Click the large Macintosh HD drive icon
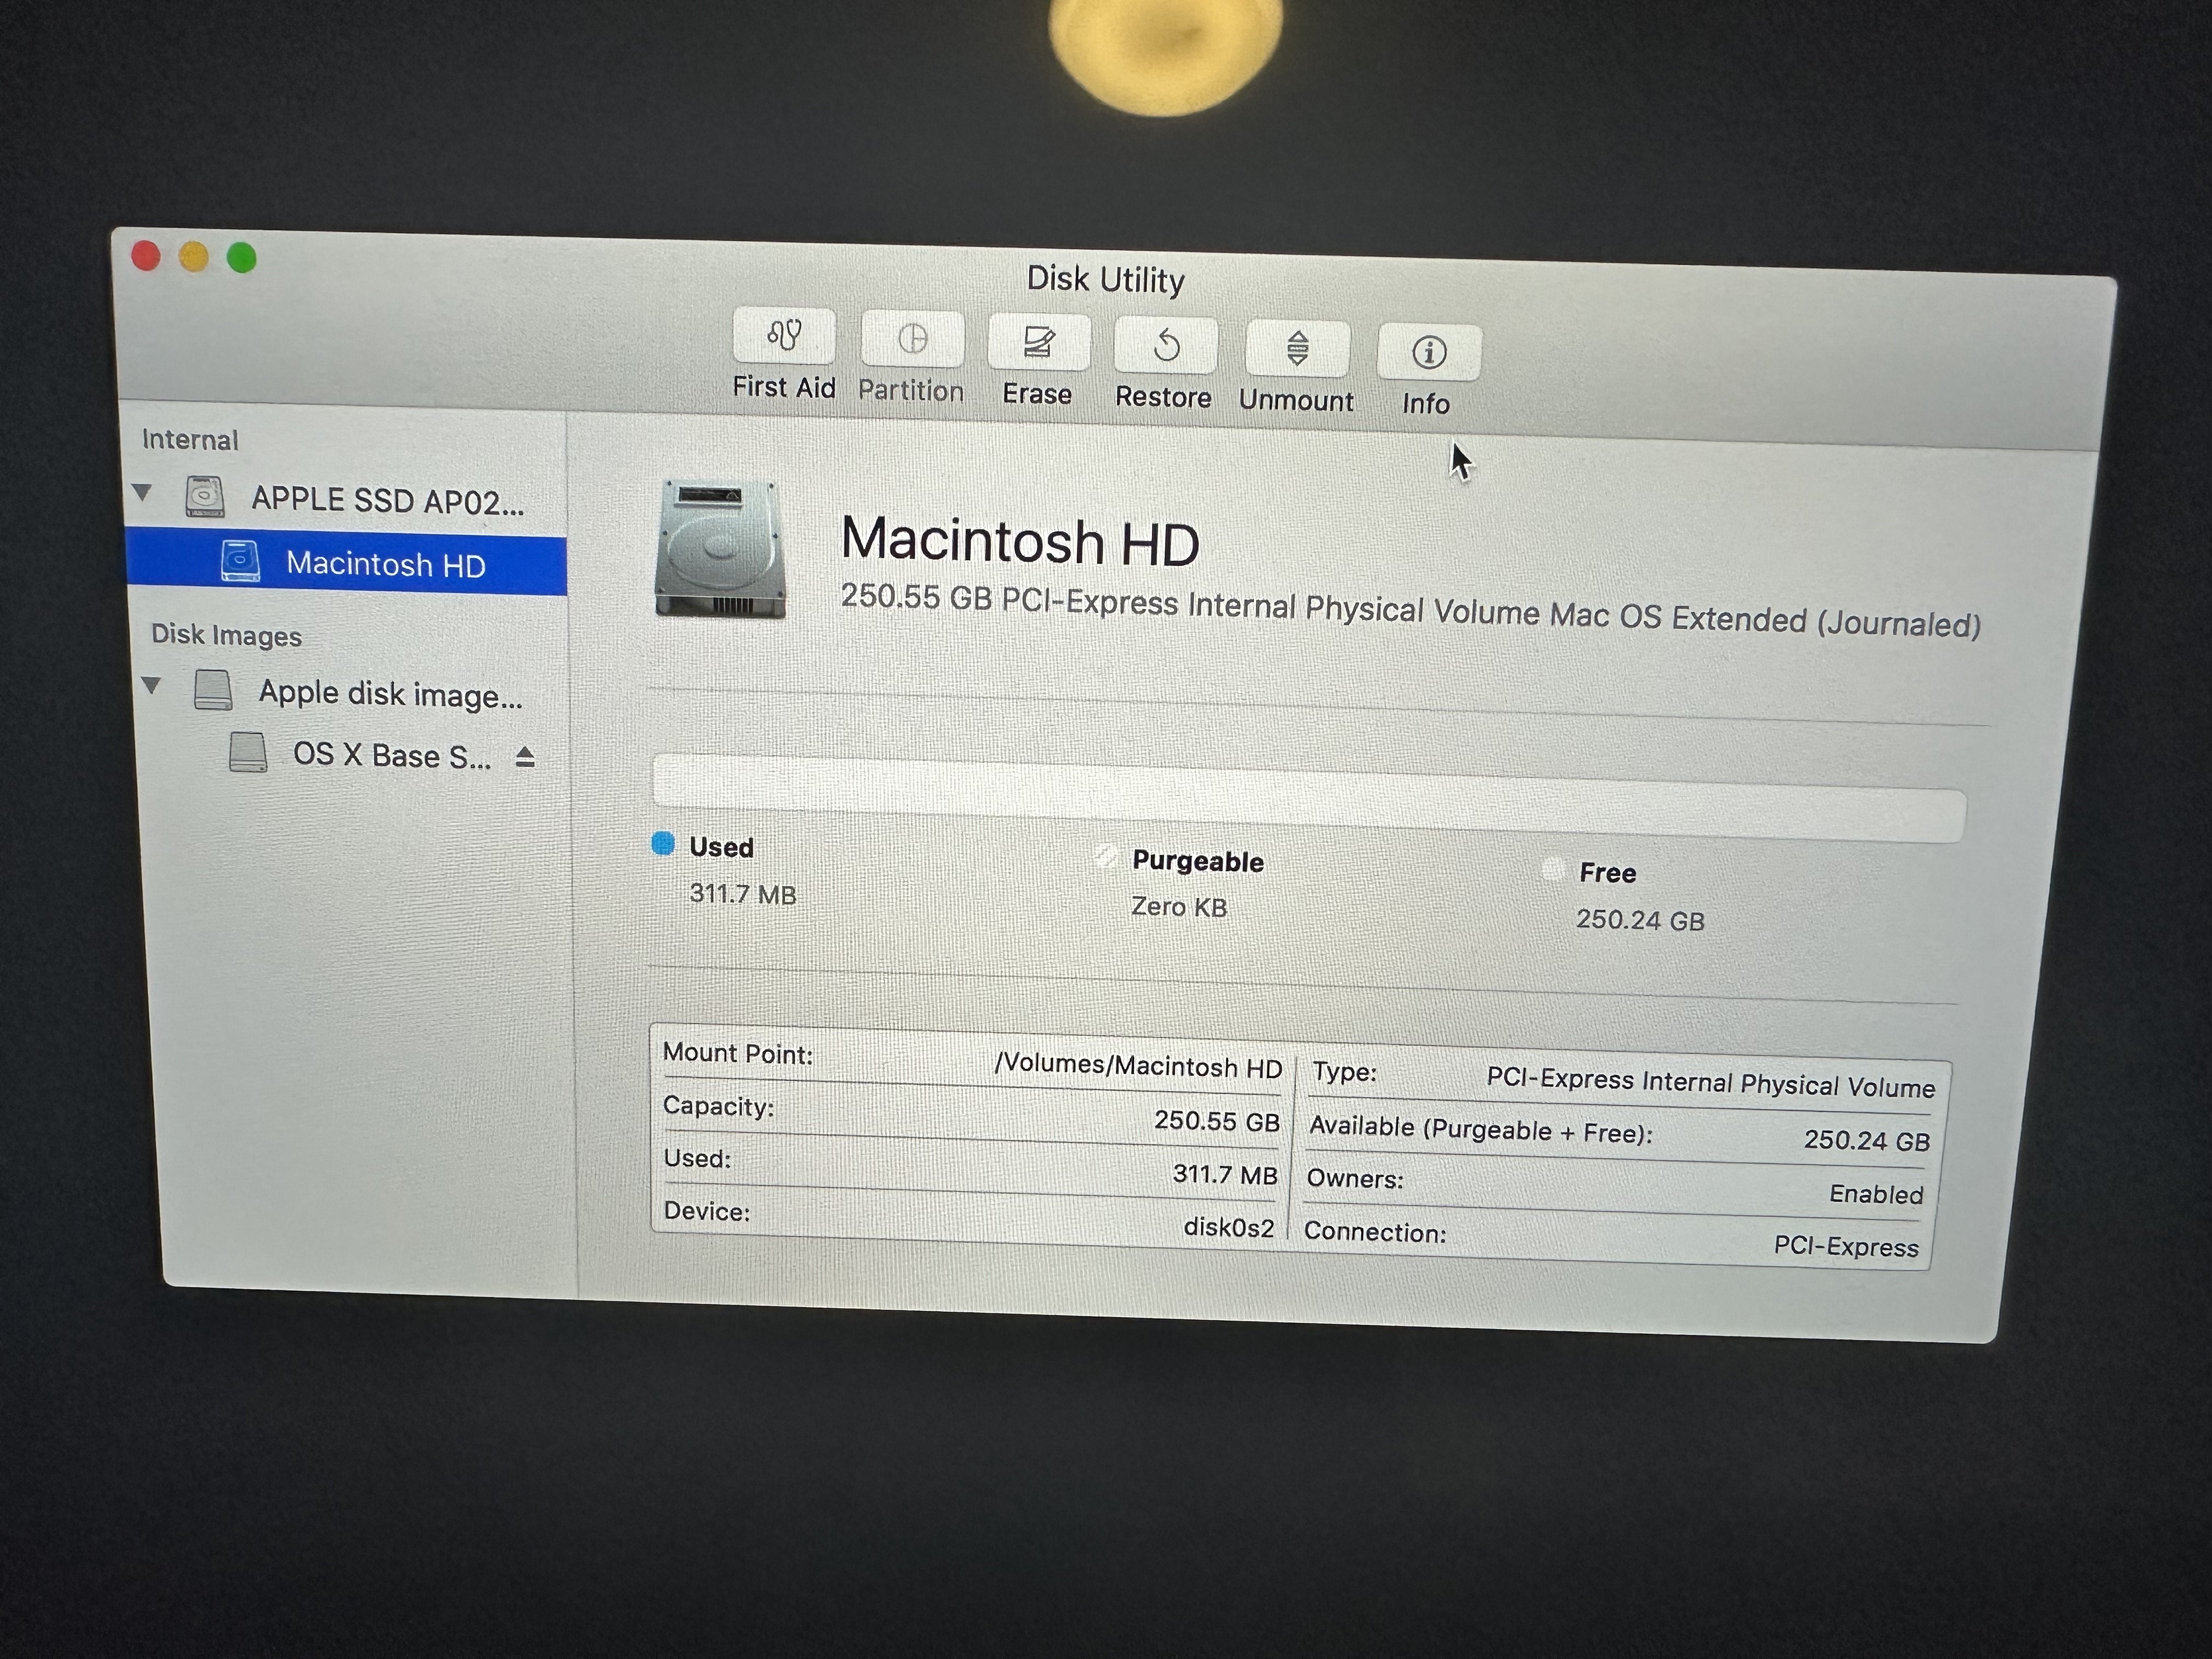This screenshot has height=1659, width=2212. tap(720, 549)
